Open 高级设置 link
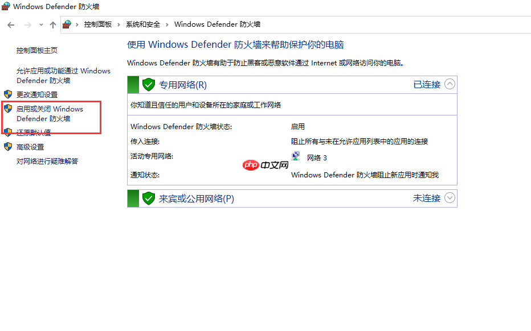531x331 pixels. click(x=30, y=147)
